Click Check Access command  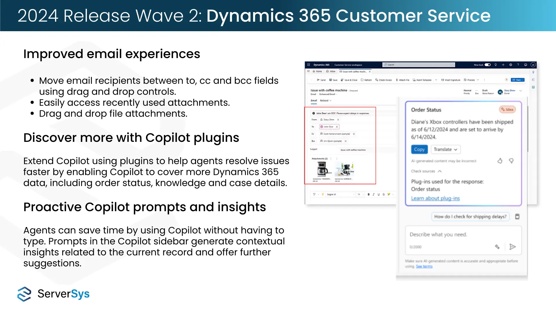(x=383, y=80)
